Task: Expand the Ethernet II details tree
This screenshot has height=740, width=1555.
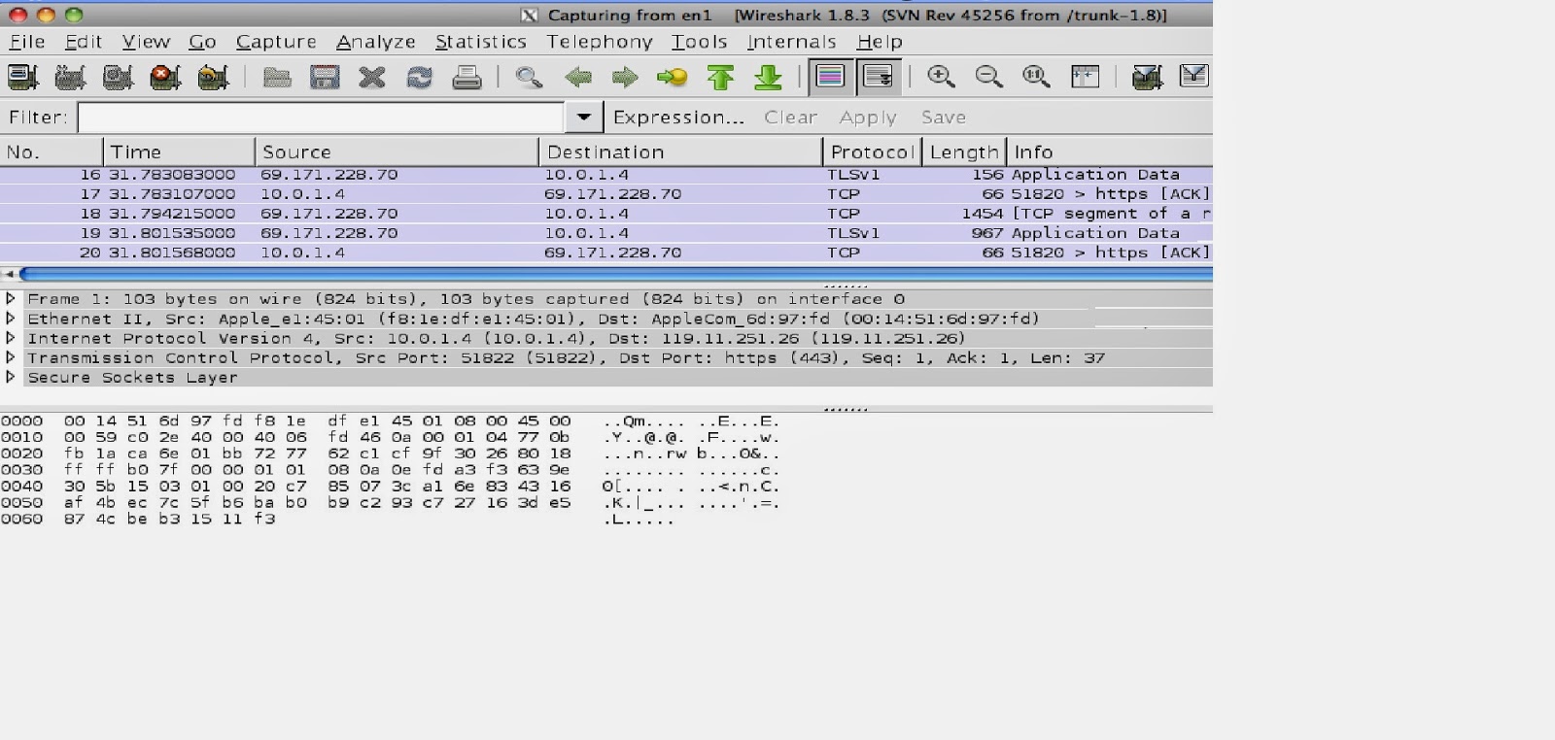Action: (11, 319)
